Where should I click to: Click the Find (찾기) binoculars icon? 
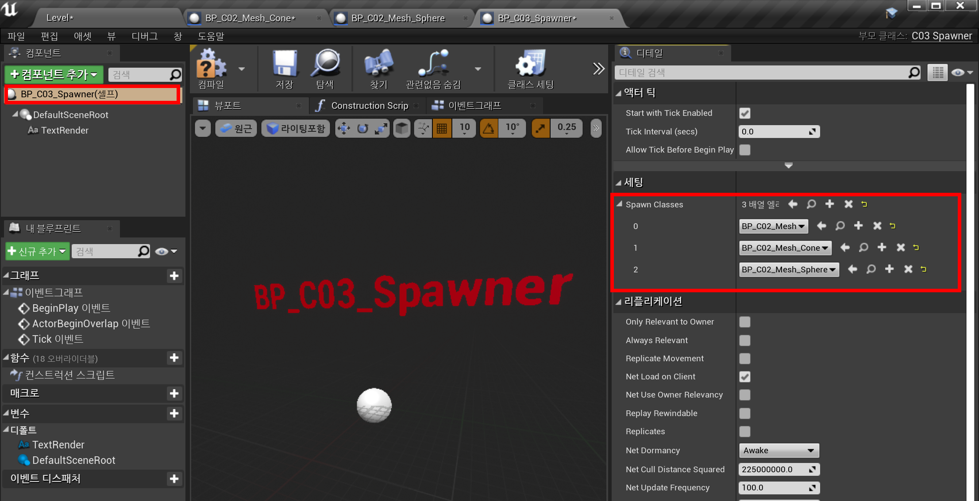click(378, 65)
